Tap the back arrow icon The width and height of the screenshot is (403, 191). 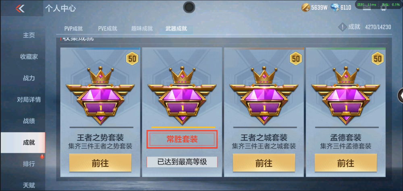[x=20, y=8]
